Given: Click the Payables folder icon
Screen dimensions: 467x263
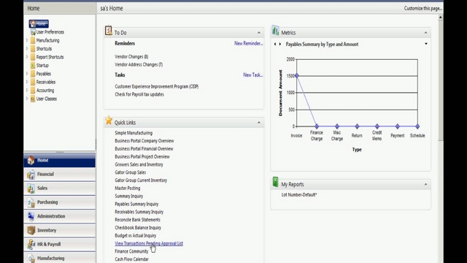Looking at the screenshot, I should 33,74.
